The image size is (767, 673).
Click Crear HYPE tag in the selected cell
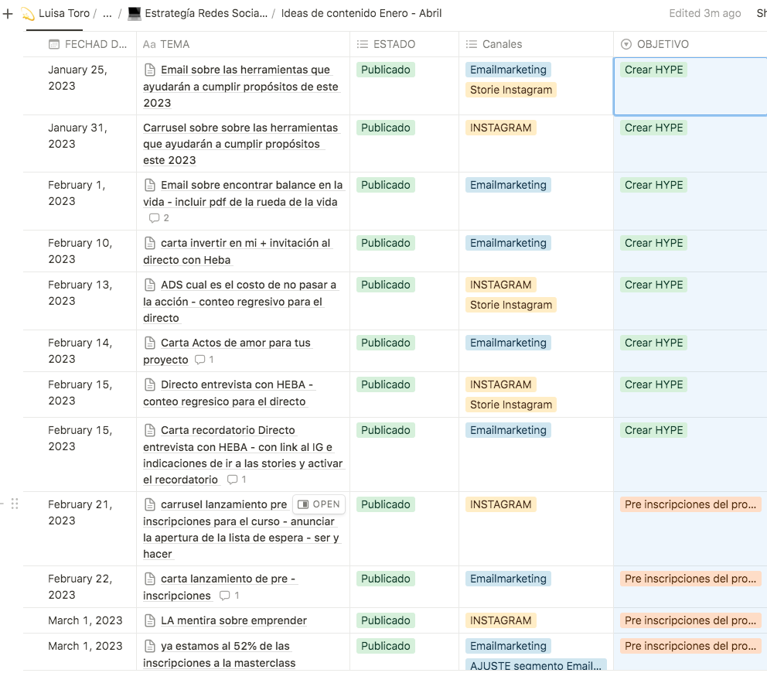coord(653,70)
